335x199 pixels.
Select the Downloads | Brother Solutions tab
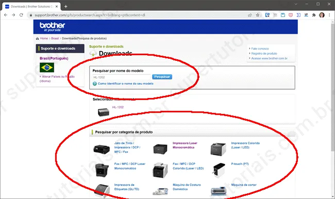pyautogui.click(x=31, y=7)
